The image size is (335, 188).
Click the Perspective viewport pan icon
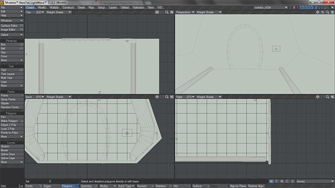(x=318, y=12)
